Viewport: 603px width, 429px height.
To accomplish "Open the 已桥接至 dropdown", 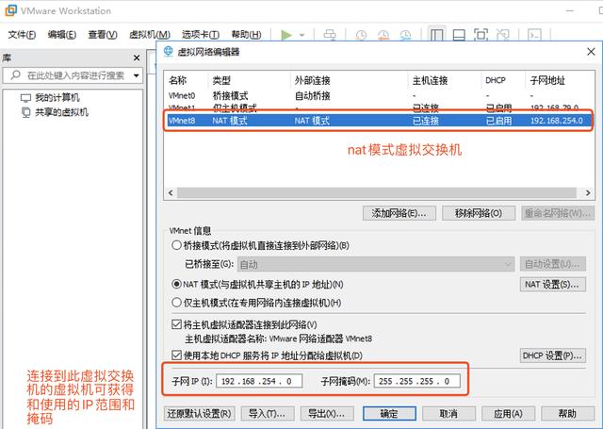I will click(x=376, y=264).
